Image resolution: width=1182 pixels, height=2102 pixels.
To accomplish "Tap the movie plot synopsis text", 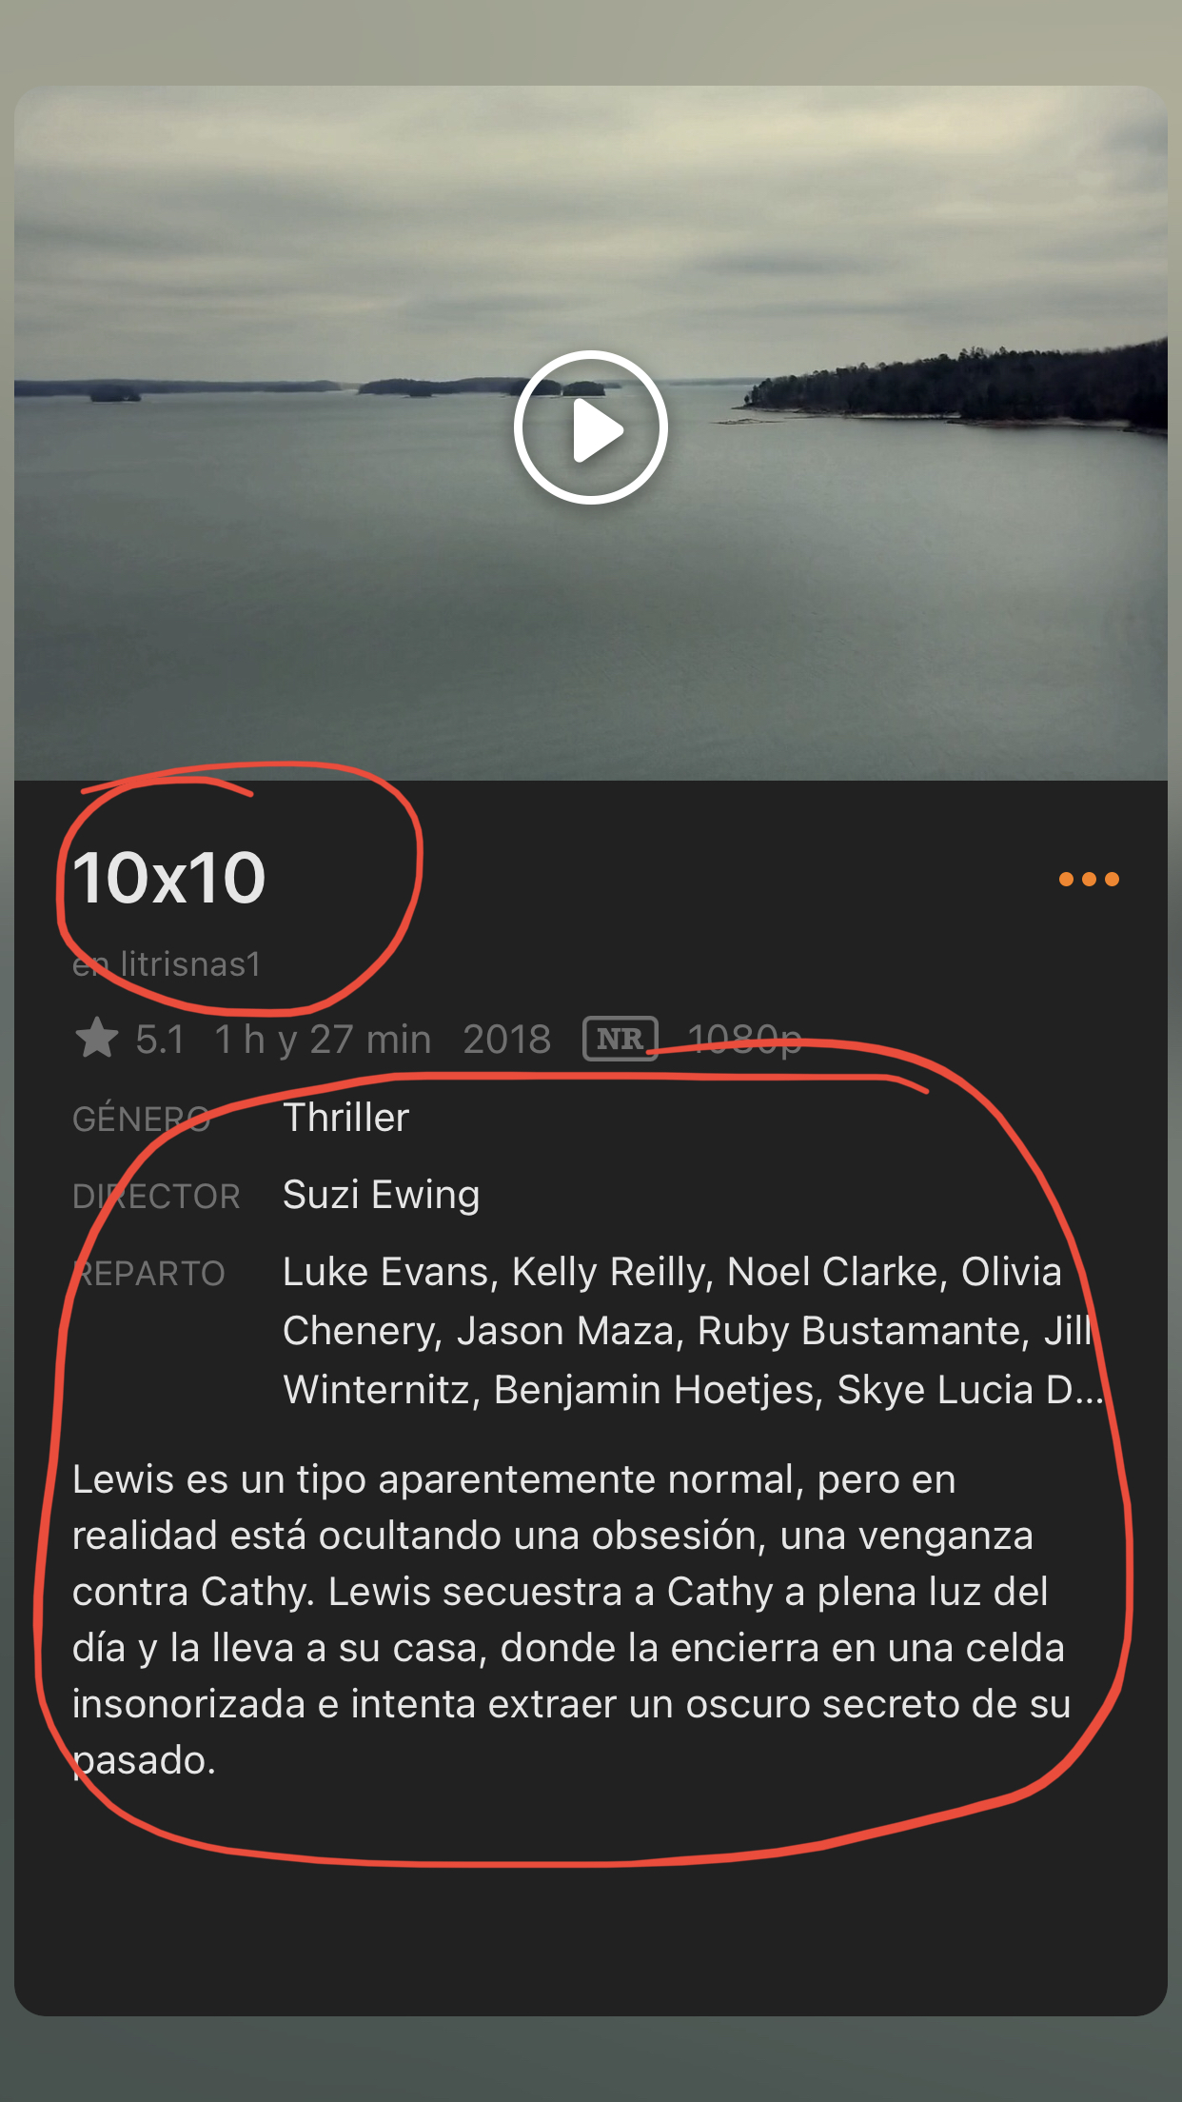I will [571, 1619].
